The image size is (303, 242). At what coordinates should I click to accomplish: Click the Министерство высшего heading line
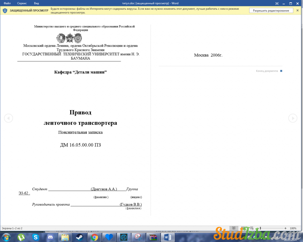[85, 26]
